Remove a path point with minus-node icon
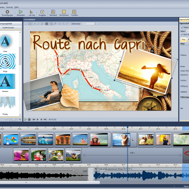This screenshot has width=189, height=189. [63, 24]
